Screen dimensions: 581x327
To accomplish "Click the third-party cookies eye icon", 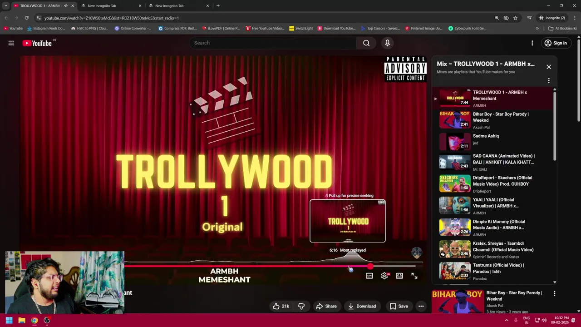I will click(506, 18).
